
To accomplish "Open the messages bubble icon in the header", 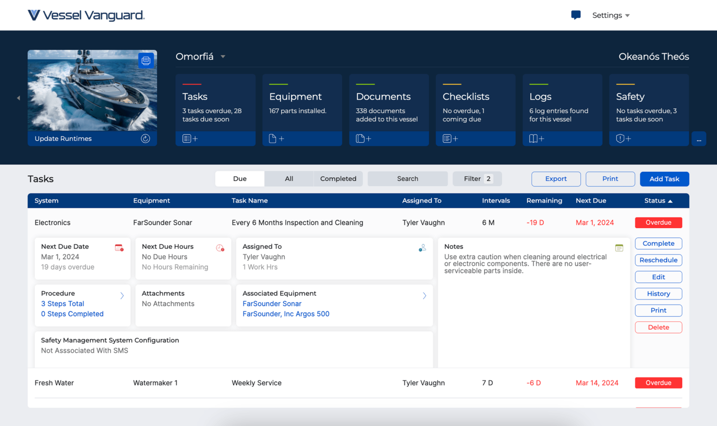I will pos(576,15).
